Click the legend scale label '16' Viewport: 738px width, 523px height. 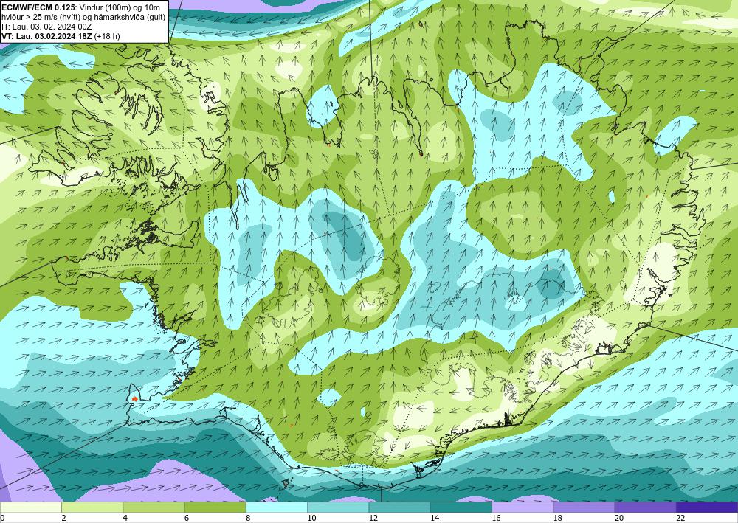coord(496,519)
